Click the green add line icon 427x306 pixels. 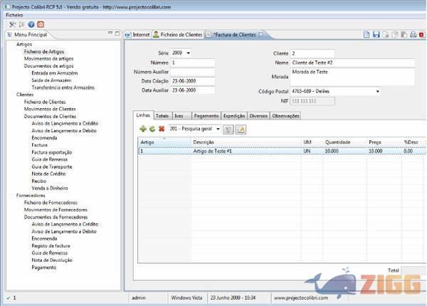tap(142, 129)
